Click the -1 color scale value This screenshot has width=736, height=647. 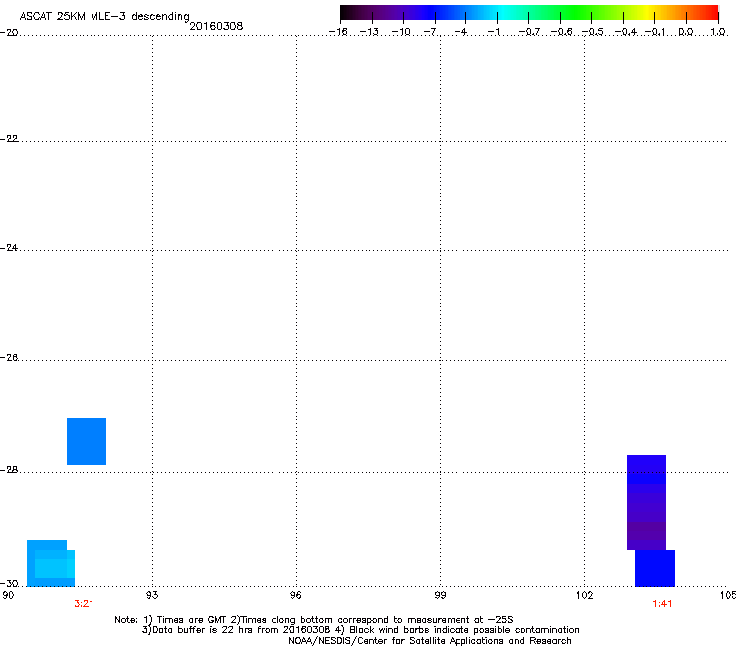tap(493, 32)
